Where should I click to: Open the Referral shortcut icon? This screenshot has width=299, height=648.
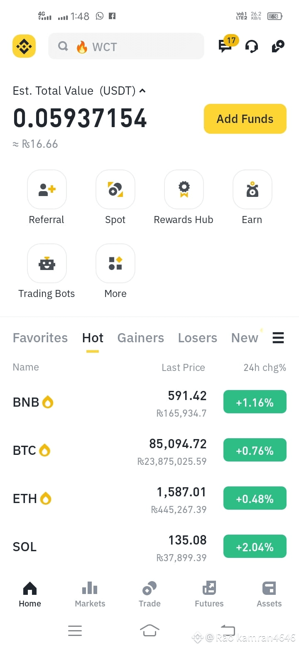[x=47, y=189]
